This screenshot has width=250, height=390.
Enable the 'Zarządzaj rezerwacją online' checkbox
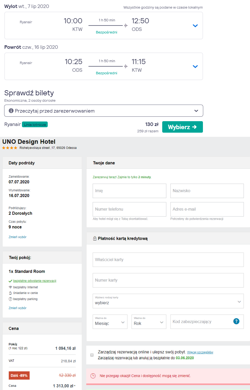[x=92, y=355]
